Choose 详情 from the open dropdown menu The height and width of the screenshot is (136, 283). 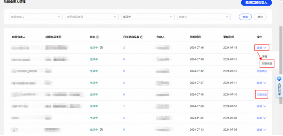pyautogui.click(x=264, y=56)
